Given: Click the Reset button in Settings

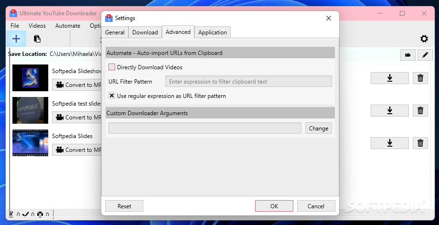Looking at the screenshot, I should 124,206.
